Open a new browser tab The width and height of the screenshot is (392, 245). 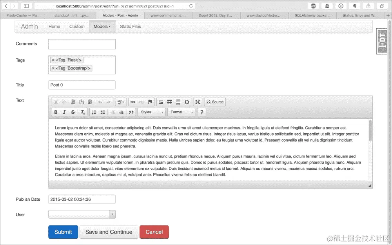click(x=388, y=16)
